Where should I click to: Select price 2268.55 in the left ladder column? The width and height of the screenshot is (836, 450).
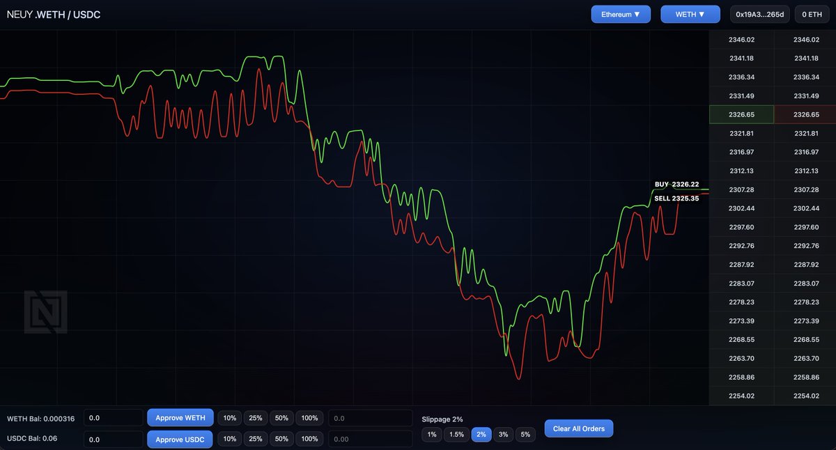741,340
